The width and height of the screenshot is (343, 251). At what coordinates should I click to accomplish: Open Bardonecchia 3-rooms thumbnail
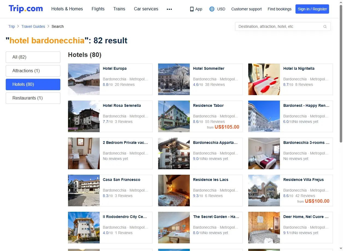pos(264,153)
